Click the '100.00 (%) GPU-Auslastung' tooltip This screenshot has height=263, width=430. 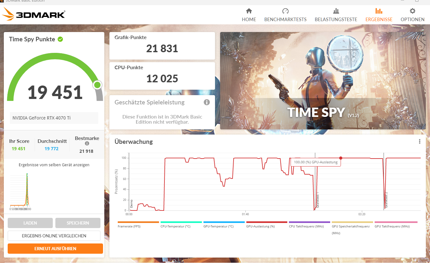315,162
